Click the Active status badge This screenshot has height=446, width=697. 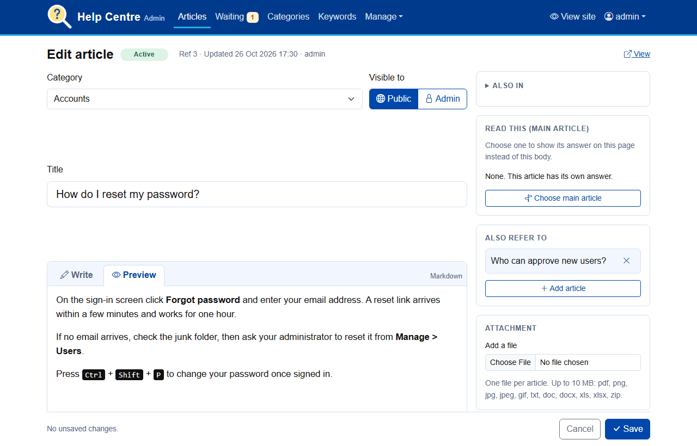pos(144,54)
